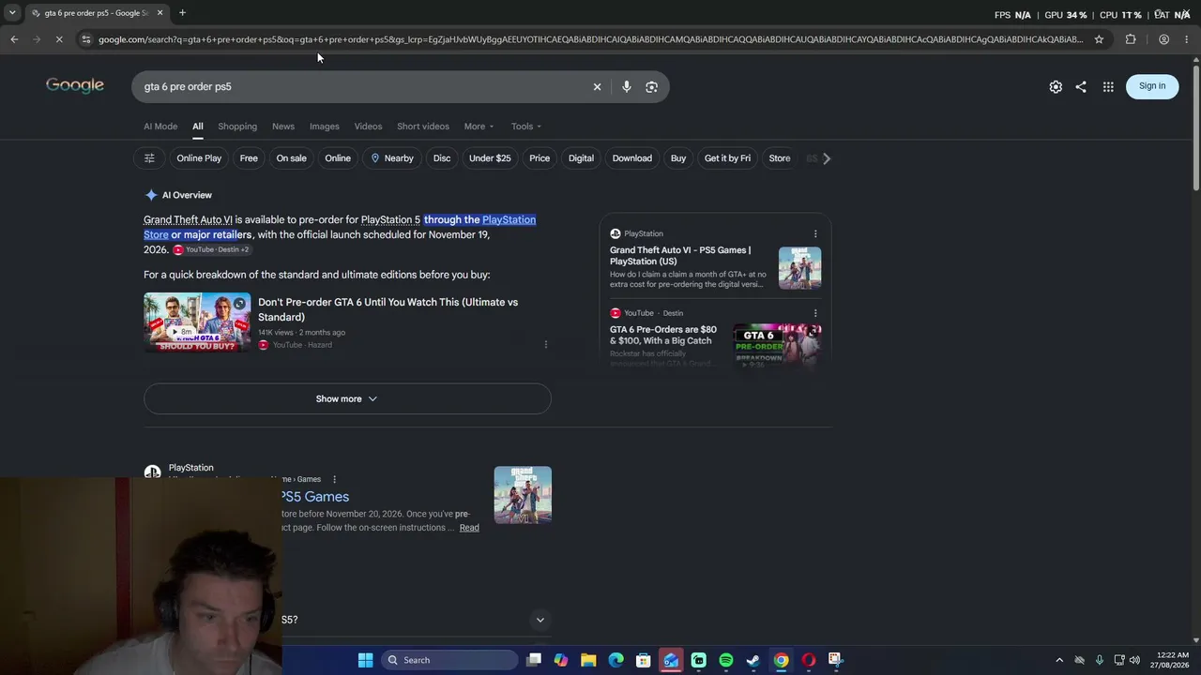The height and width of the screenshot is (675, 1201).
Task: Play the Hazard video thumbnail
Action: coord(197,322)
